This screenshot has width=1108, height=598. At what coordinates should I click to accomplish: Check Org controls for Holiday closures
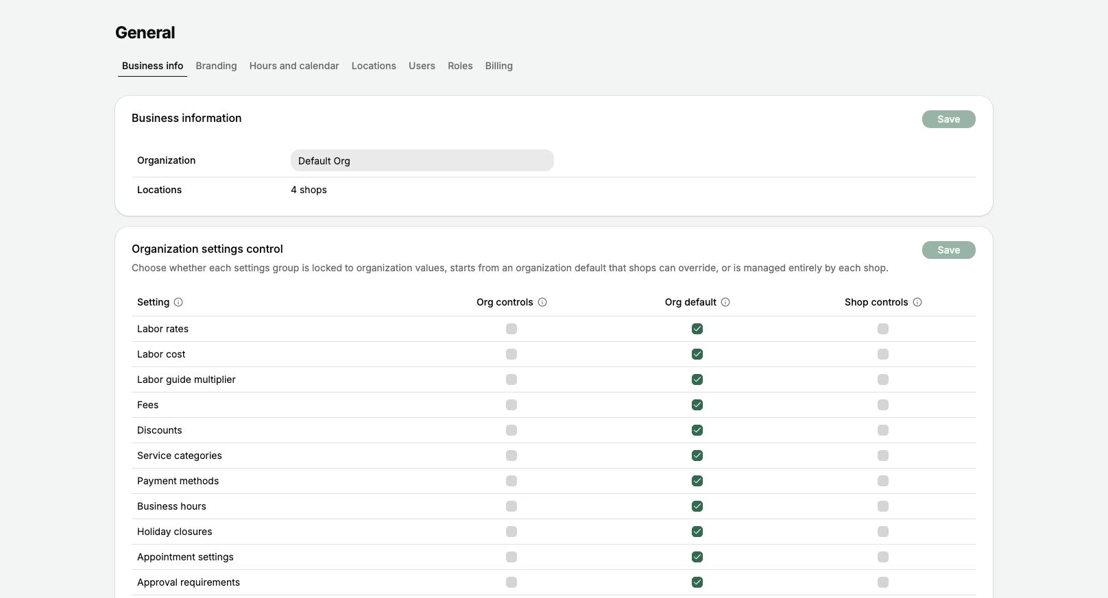click(511, 532)
